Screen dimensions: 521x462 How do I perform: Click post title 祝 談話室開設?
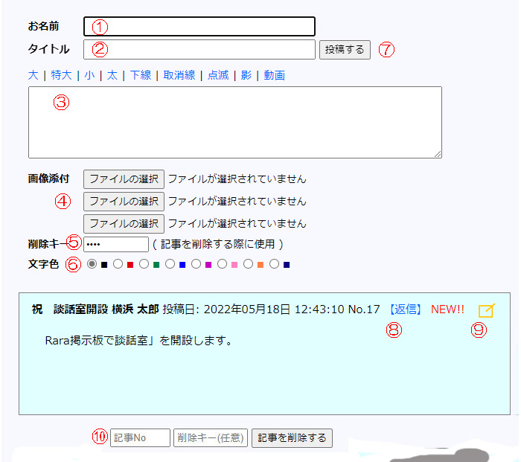[x=70, y=309]
